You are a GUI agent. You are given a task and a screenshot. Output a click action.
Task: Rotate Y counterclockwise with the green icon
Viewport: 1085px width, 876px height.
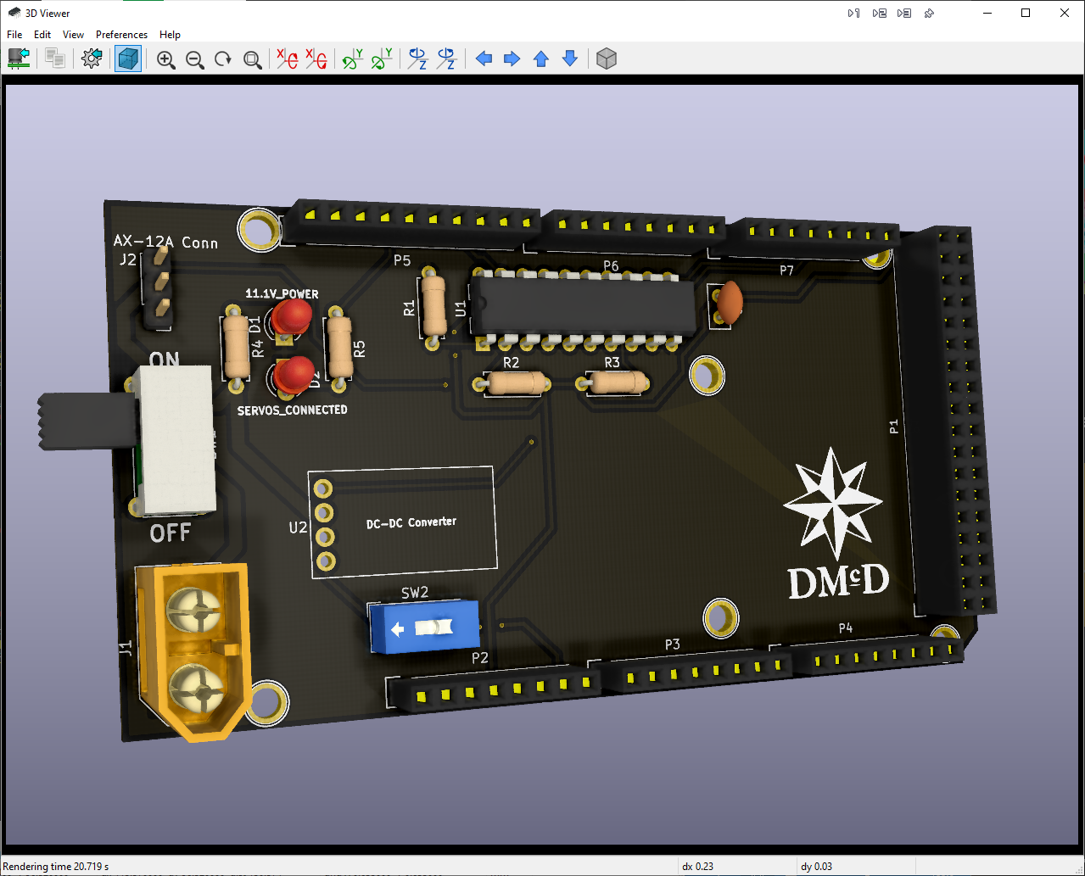tap(382, 59)
